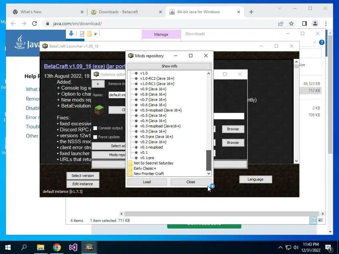Open Early Classic+ folder
The width and height of the screenshot is (339, 254).
[x=145, y=168]
